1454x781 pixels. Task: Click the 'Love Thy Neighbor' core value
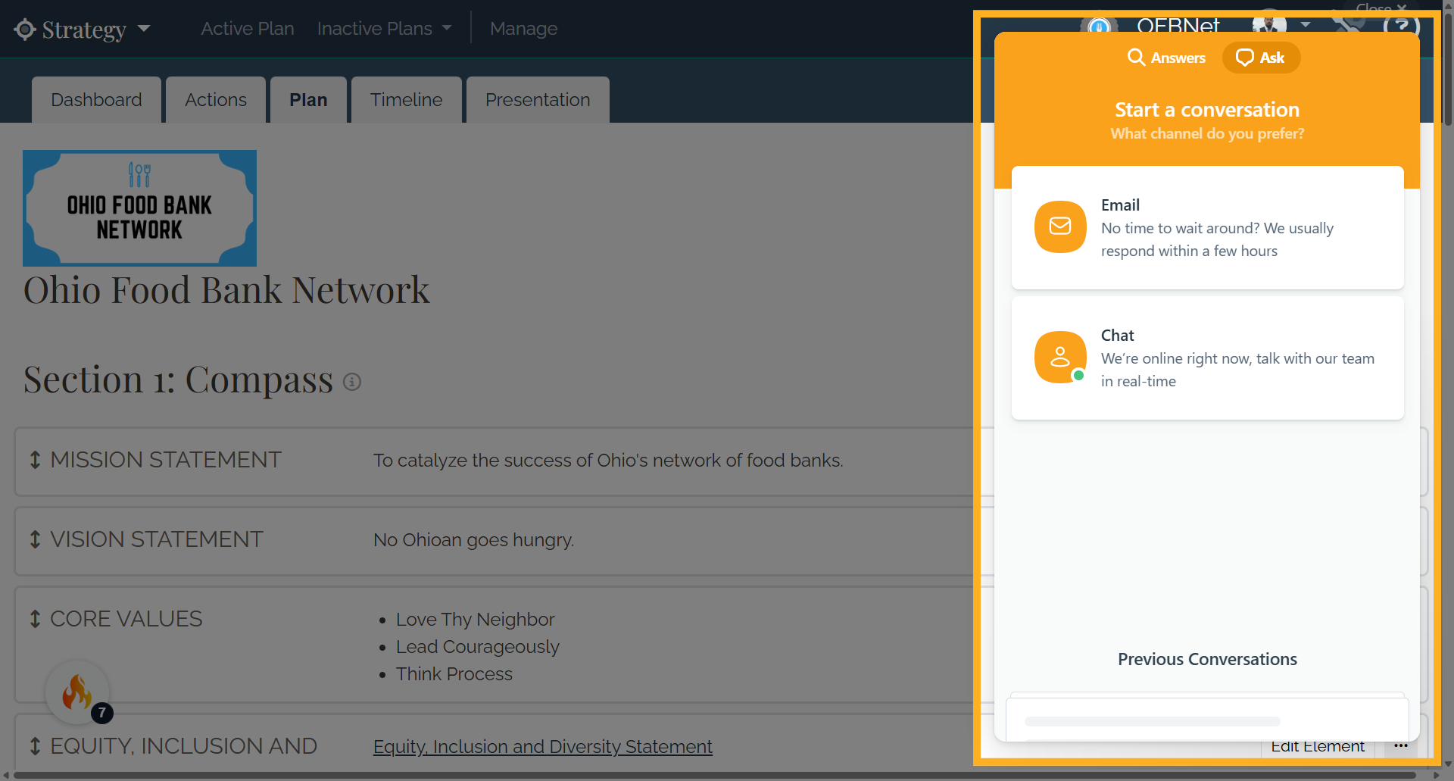tap(475, 620)
